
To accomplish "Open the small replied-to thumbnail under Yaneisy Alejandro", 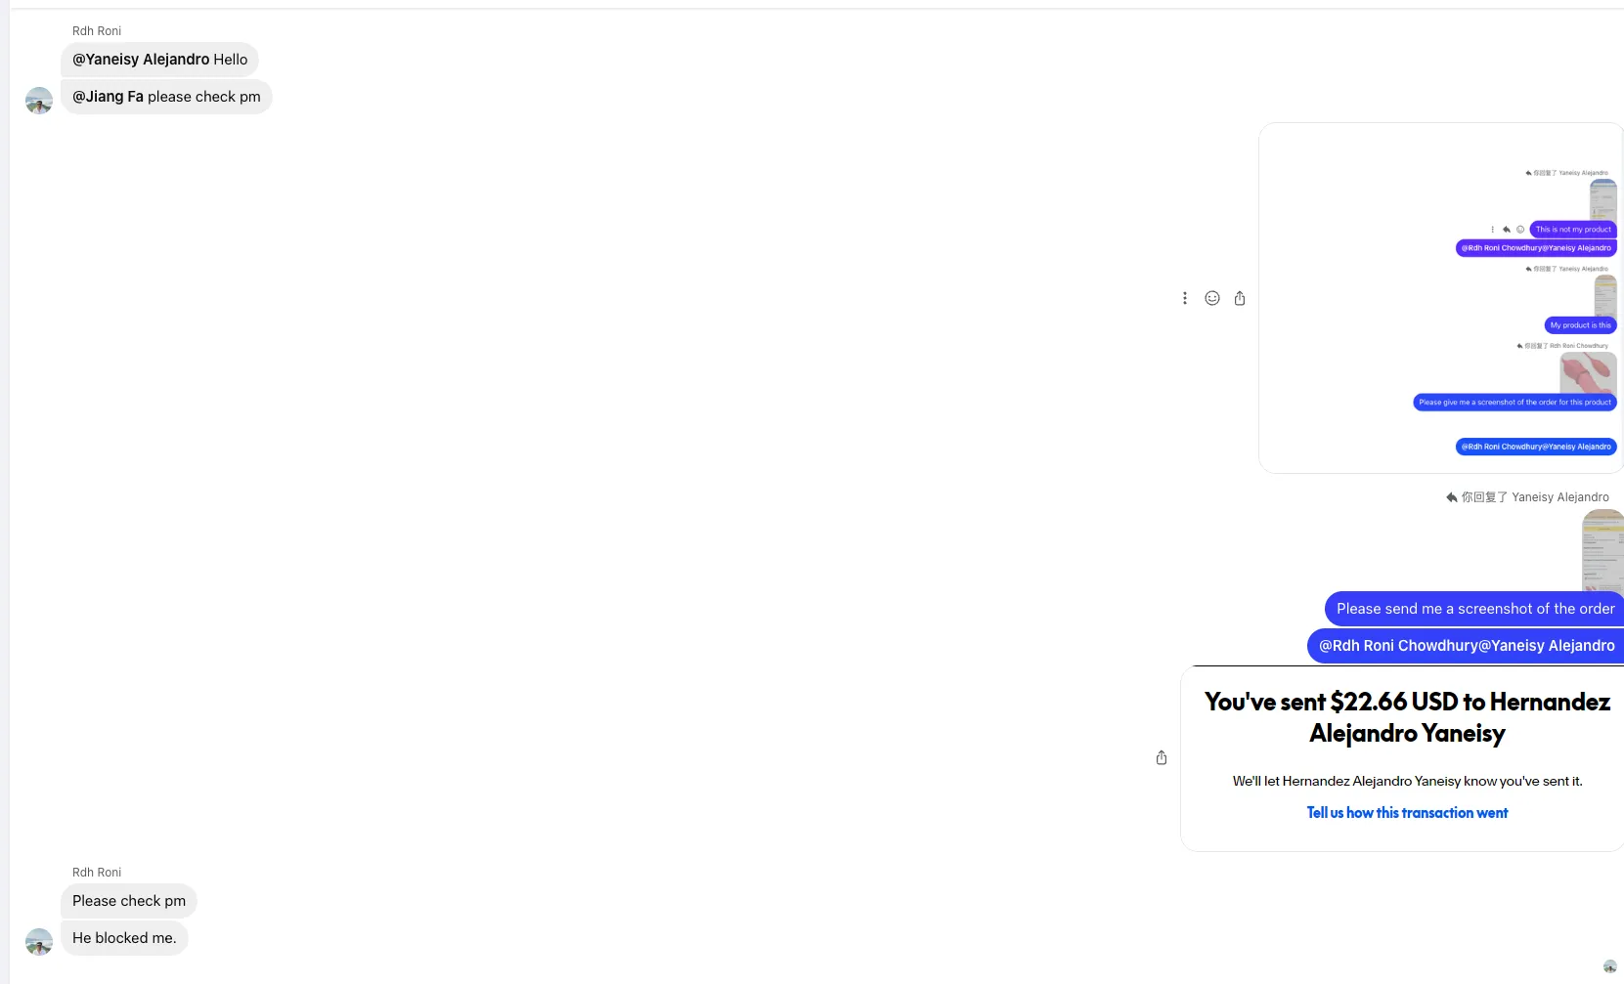I will click(1602, 550).
